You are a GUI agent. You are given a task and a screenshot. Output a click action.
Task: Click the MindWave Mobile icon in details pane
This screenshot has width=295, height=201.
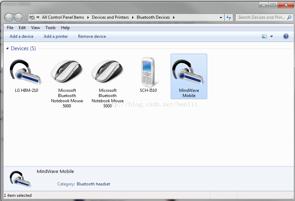point(20,179)
